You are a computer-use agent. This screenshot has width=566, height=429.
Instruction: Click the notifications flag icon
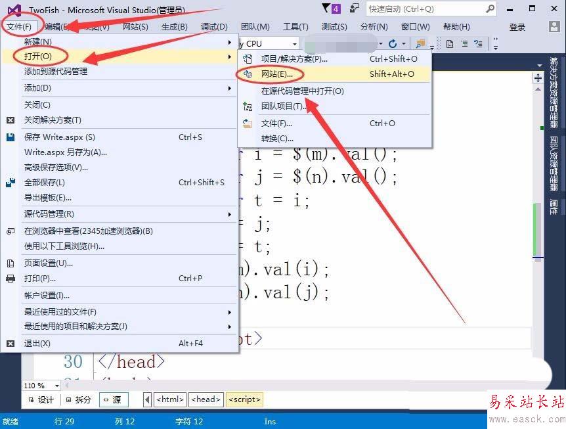[326, 9]
